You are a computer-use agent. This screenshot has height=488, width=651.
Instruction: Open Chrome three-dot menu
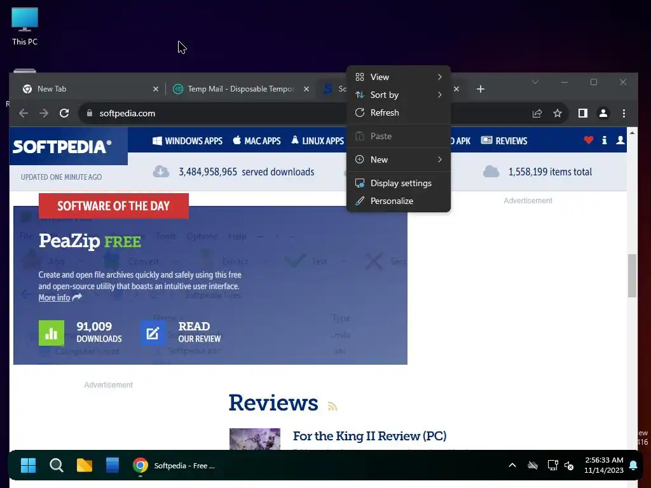point(624,113)
